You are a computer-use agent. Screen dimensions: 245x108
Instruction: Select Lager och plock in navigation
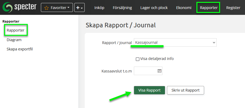[x=154, y=8]
